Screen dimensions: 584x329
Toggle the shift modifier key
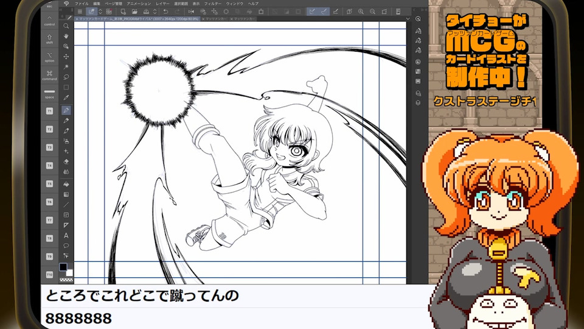pos(49,39)
